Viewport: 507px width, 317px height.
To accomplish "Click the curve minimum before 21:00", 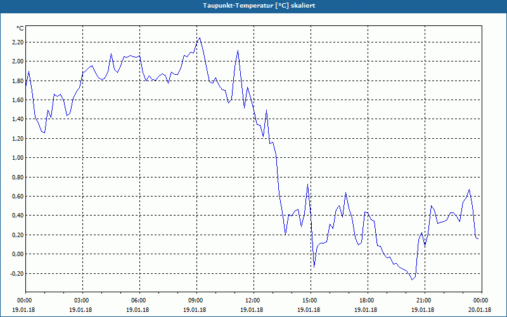I will (412, 280).
